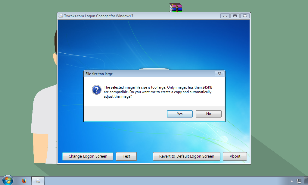Close the Logon Changer window
Image resolution: width=308 pixels, height=185 pixels.
[x=245, y=16]
